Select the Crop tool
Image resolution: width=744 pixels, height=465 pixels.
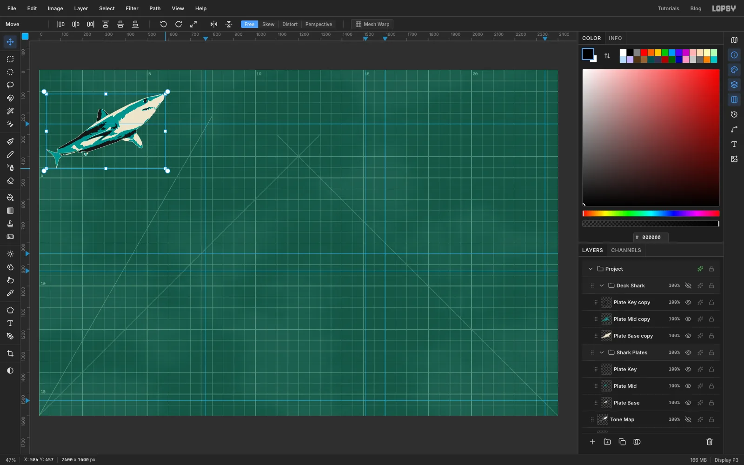[10, 353]
